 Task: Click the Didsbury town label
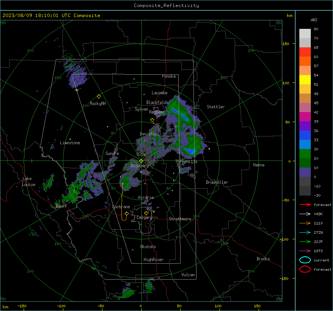(x=139, y=166)
